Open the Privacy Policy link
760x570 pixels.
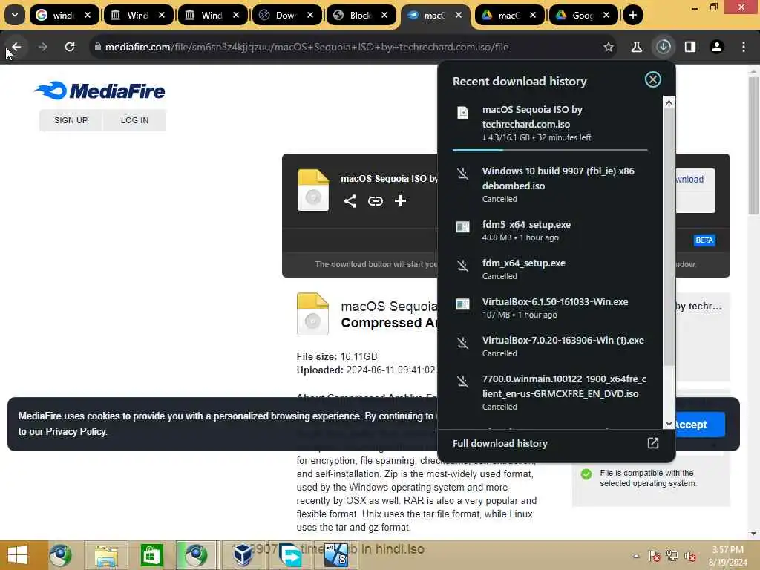[76, 431]
